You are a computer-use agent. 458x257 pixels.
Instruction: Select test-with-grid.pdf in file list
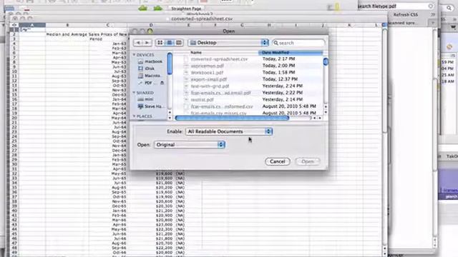coord(210,86)
